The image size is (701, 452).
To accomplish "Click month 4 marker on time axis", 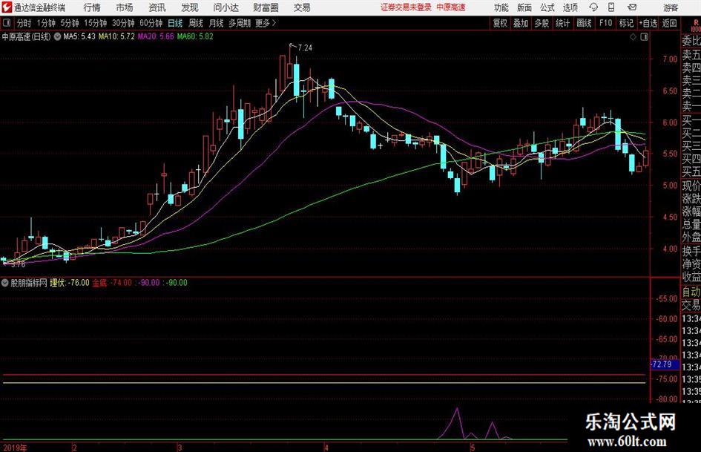I will (x=326, y=448).
